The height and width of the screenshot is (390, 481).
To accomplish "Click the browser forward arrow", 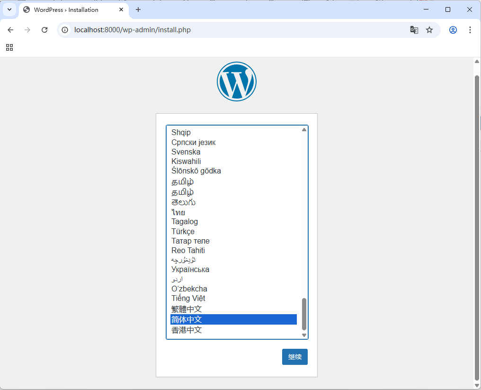I will click(x=27, y=30).
